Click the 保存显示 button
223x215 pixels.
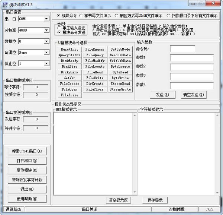(x=155, y=200)
